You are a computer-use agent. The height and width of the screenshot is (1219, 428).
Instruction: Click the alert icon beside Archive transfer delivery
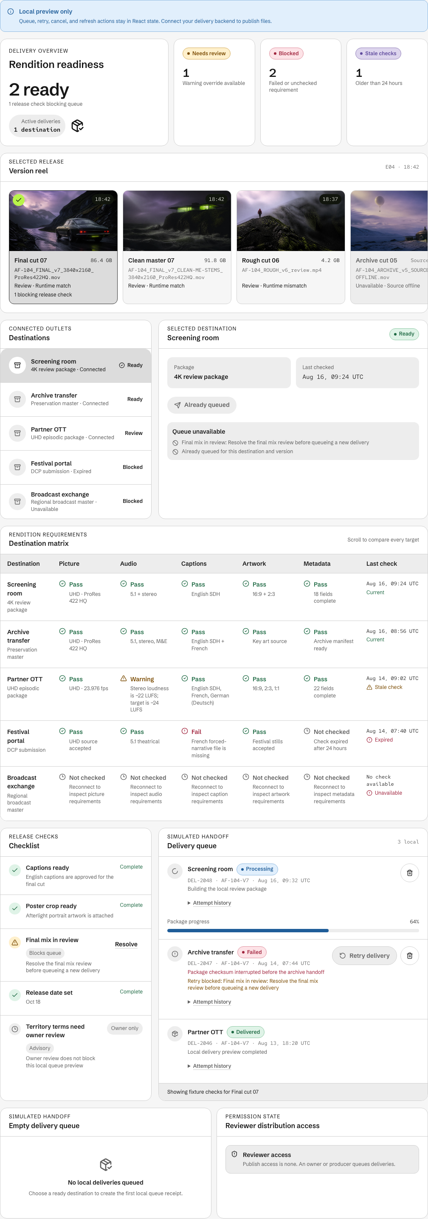175,954
